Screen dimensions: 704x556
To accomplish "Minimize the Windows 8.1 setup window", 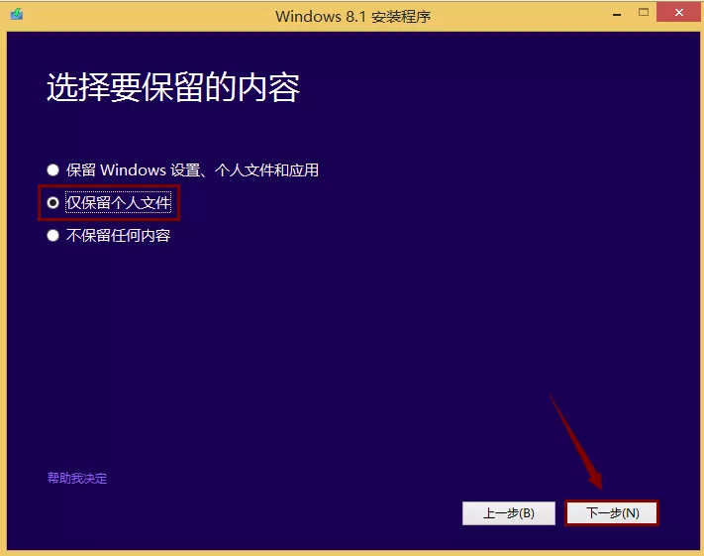I will click(617, 14).
